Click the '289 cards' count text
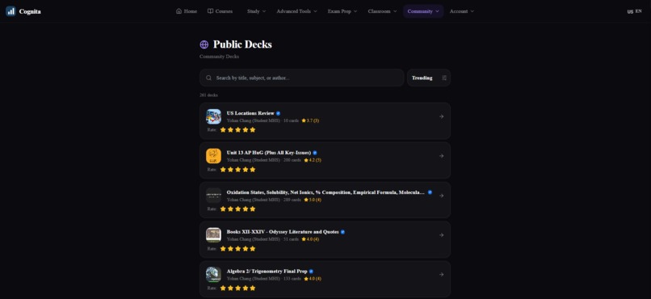651x299 pixels. click(x=292, y=200)
